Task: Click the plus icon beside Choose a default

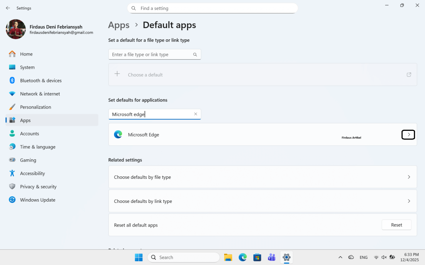Action: [117, 74]
